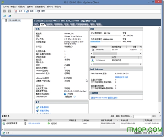Viewport: 164px width, 137px height.
Task: Open the 帮助(H) menu
Action: pos(58,7)
